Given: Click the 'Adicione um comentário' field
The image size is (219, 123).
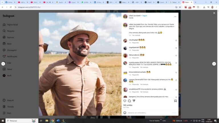Looking at the screenshot, I should (148, 113).
